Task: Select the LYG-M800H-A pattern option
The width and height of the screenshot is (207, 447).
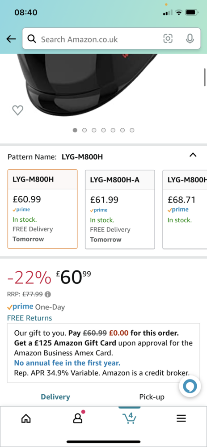Action: (120, 210)
